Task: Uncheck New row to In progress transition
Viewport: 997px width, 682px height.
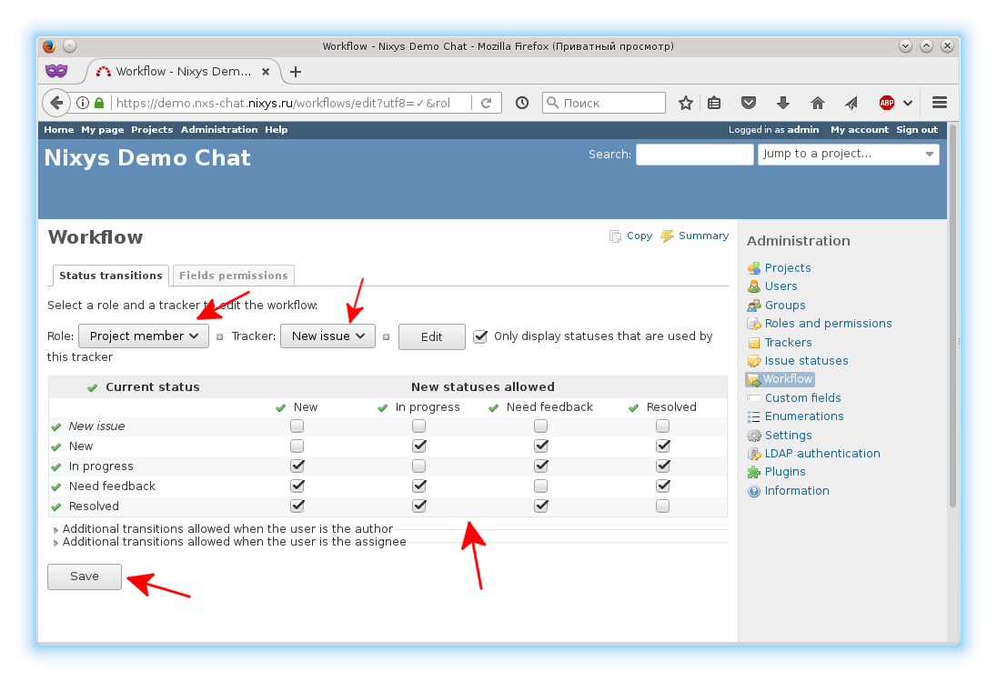Action: click(418, 446)
